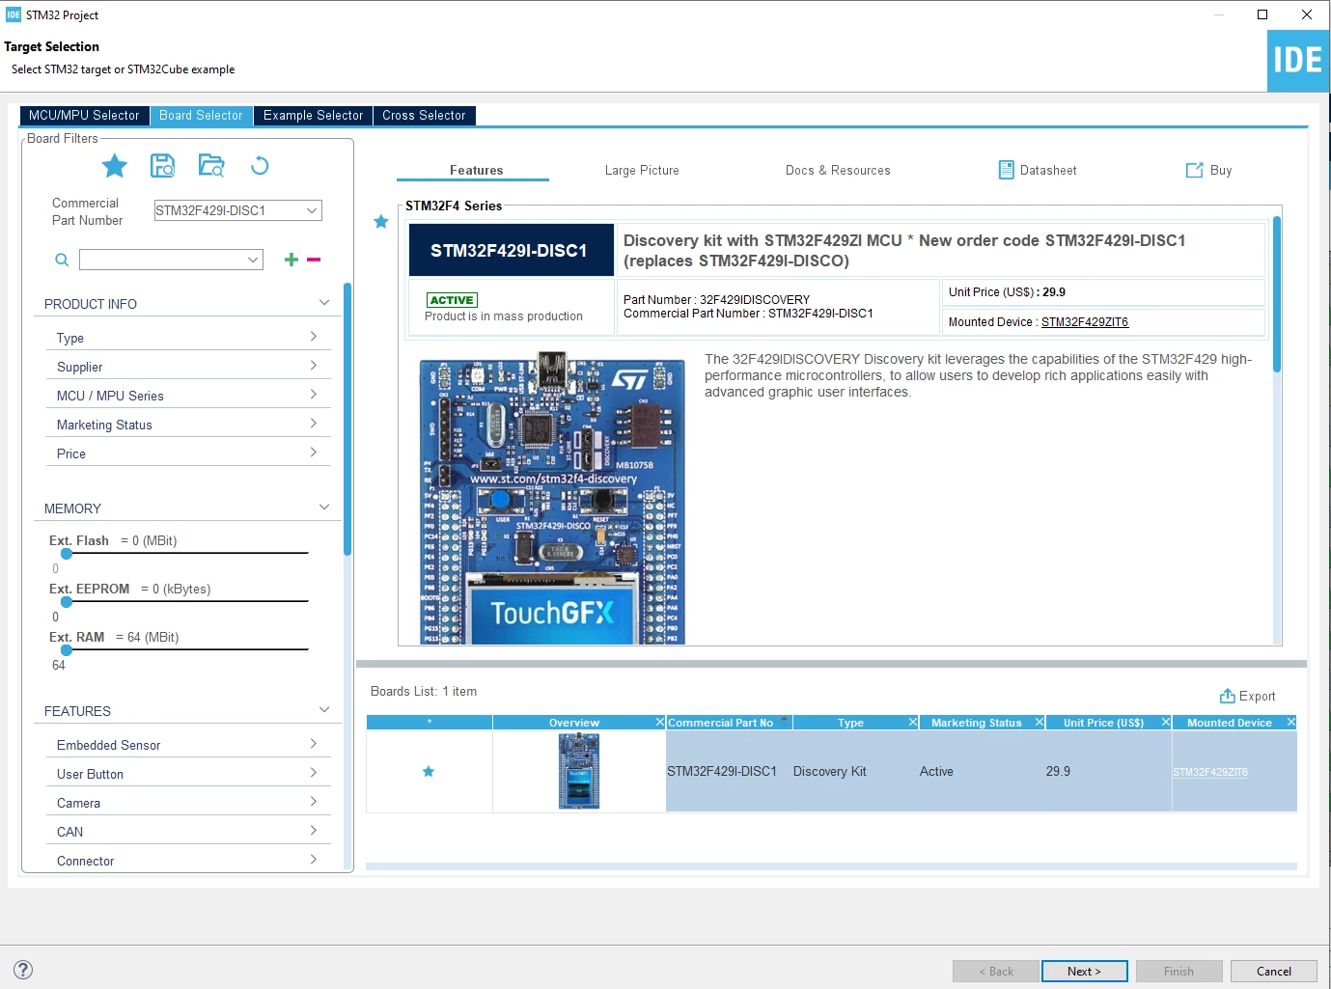1331x989 pixels.
Task: Remove a search filter with the pink minus
Action: 314,260
